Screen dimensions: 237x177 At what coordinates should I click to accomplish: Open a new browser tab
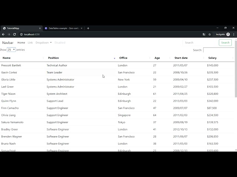click(88, 28)
